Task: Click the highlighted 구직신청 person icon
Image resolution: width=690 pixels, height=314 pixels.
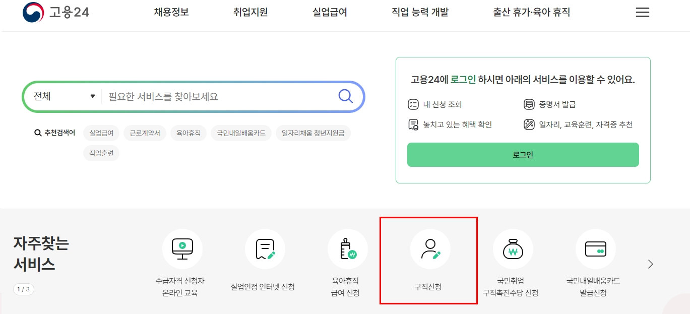Action: [x=430, y=248]
